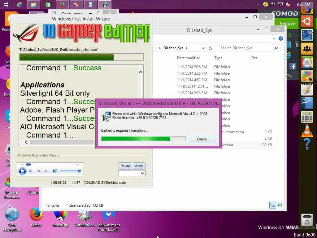Select the file sized 132 KB
Image resolution: width=317 pixels, height=238 pixels.
247,145
